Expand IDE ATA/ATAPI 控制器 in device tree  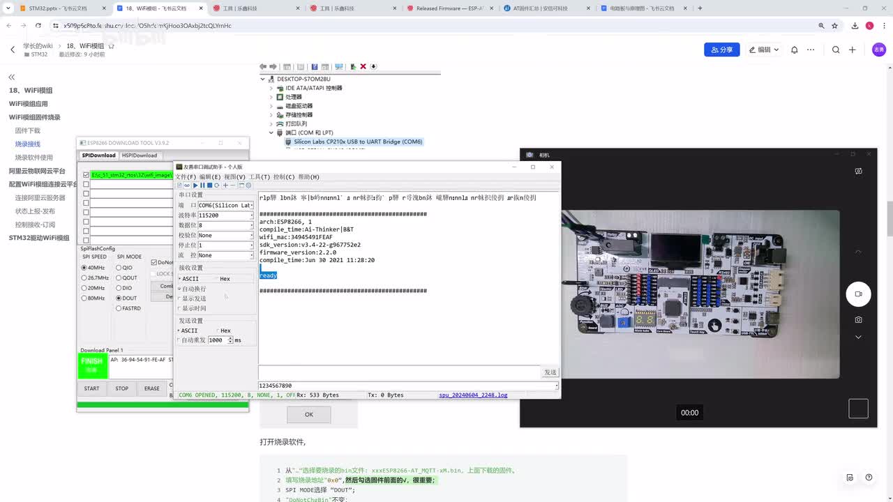tap(271, 89)
